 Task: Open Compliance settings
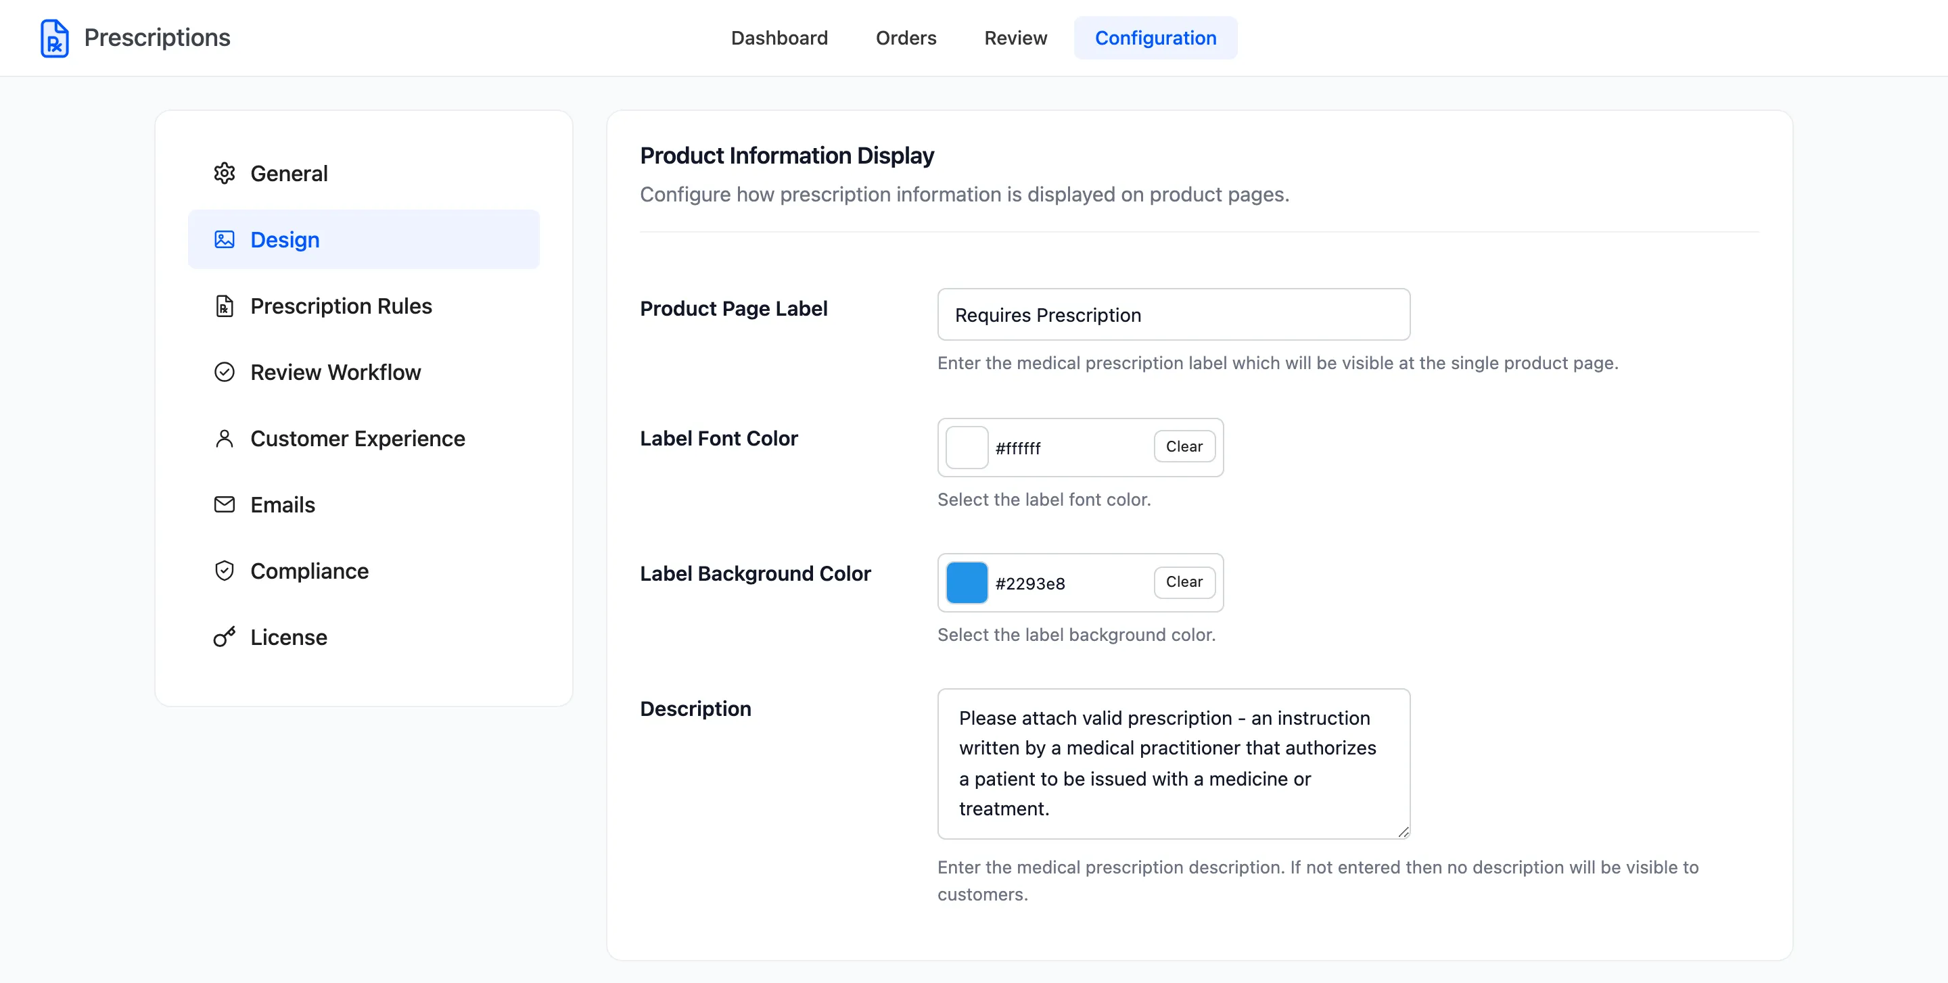click(364, 571)
